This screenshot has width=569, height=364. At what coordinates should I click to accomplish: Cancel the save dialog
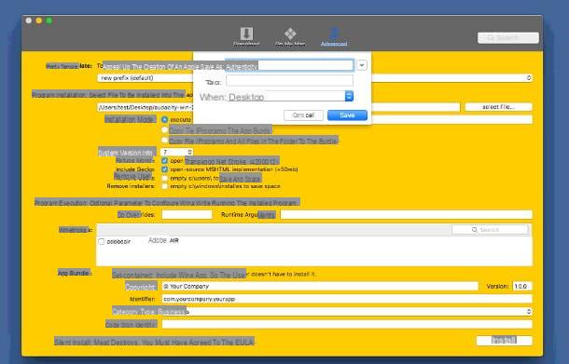(303, 115)
